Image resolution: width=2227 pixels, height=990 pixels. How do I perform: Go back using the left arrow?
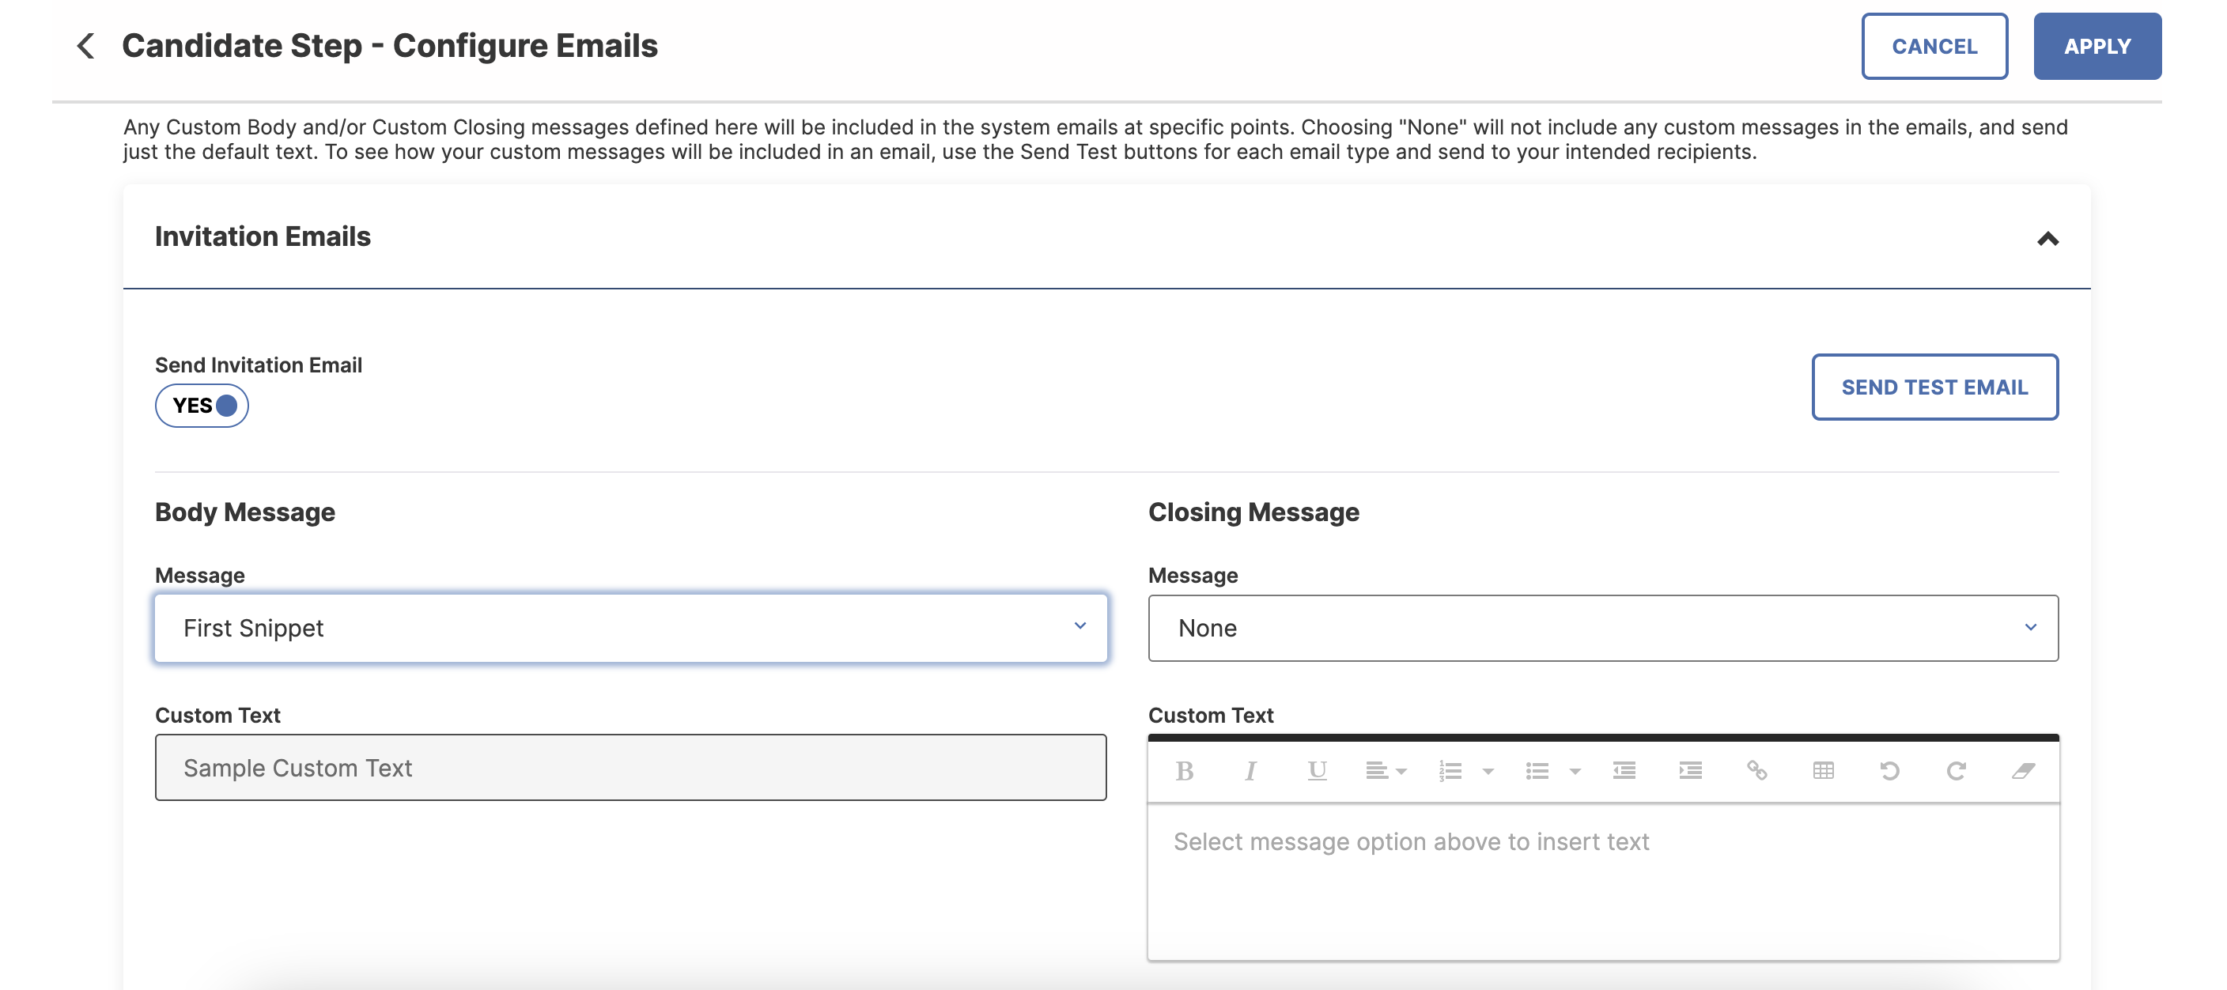pyautogui.click(x=85, y=46)
